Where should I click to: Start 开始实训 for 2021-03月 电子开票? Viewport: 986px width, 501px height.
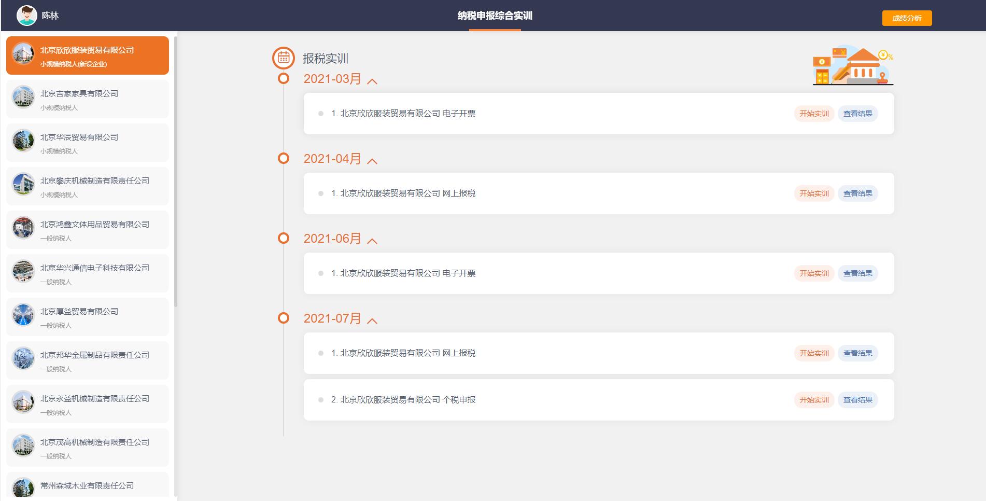814,114
